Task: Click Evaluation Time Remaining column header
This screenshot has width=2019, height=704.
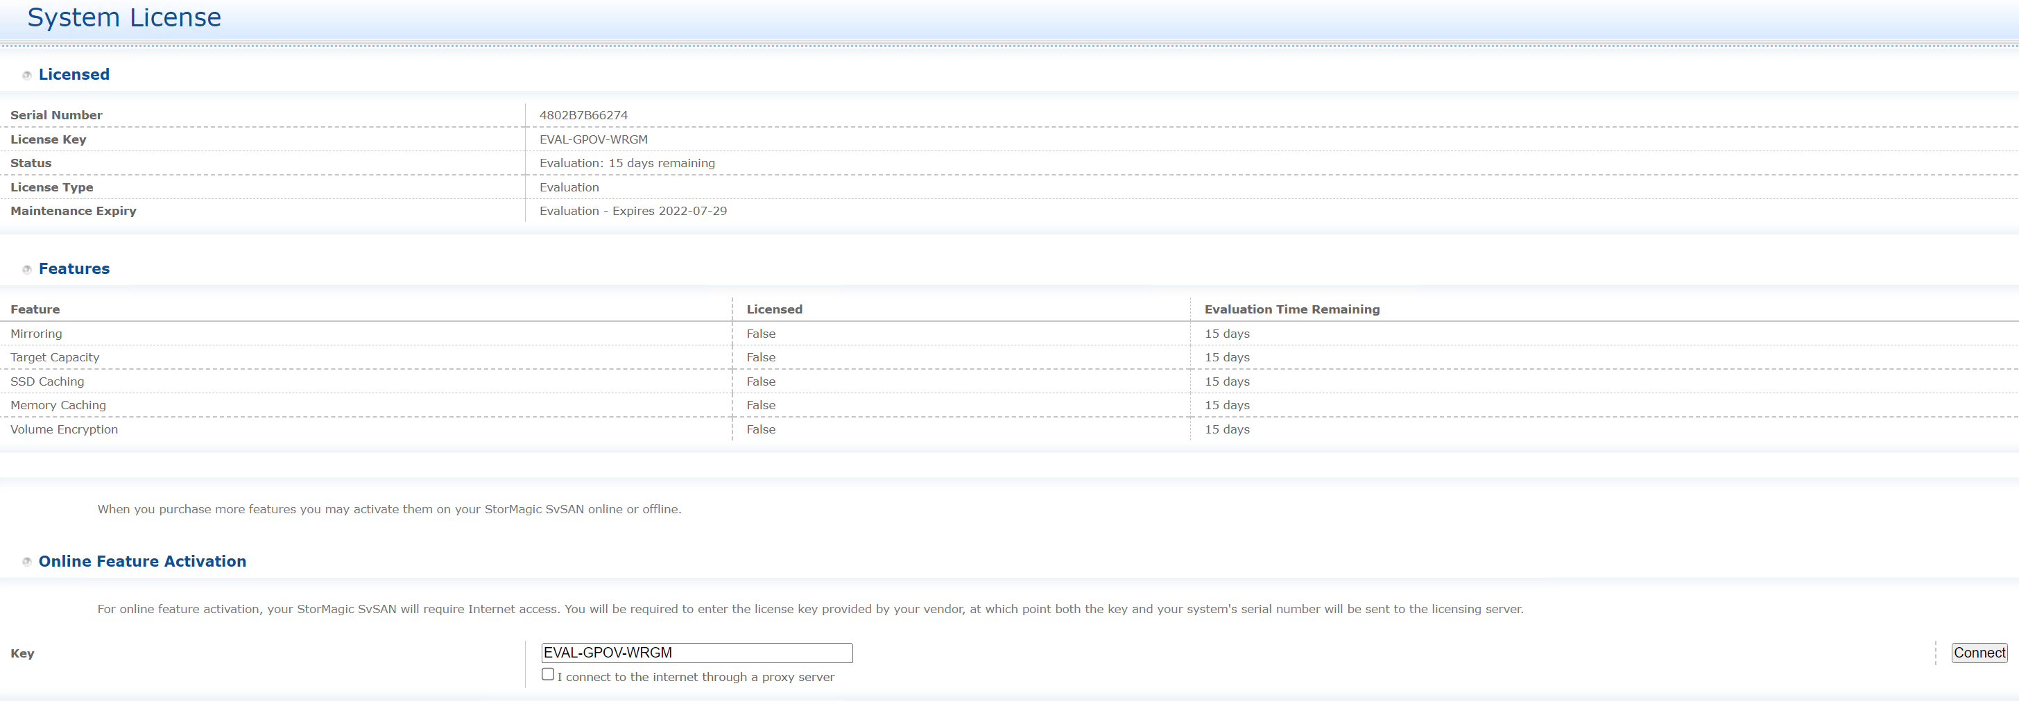Action: point(1291,309)
